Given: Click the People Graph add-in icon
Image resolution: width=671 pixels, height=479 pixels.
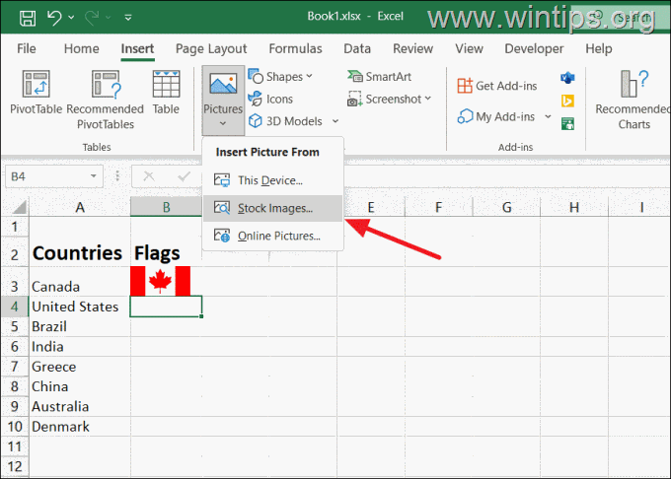Looking at the screenshot, I should coord(567,124).
